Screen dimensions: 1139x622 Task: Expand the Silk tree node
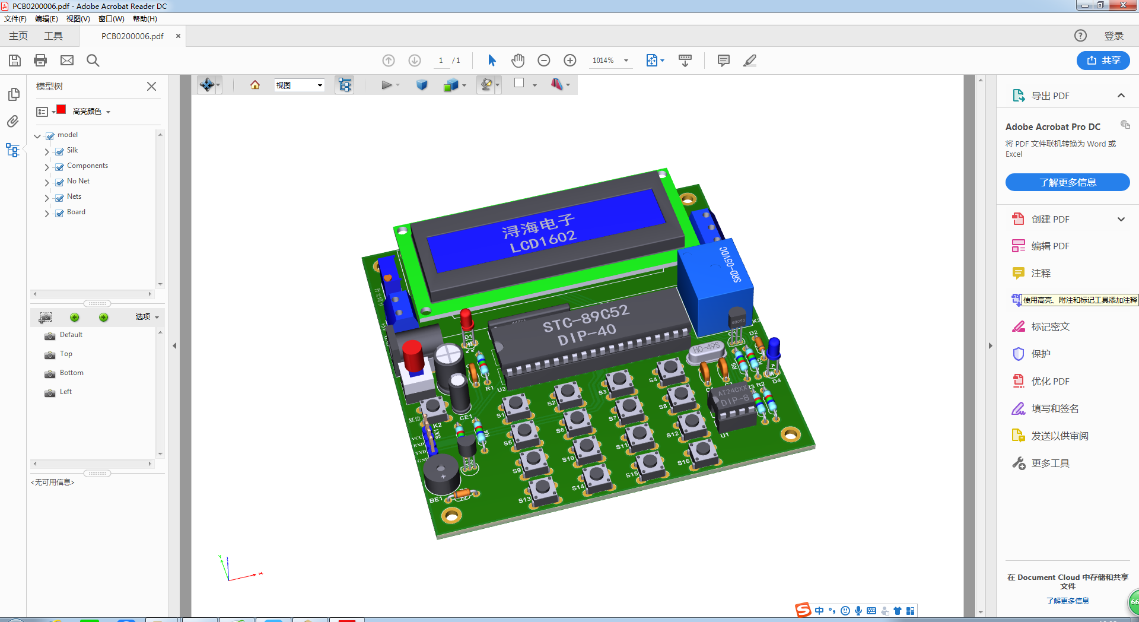click(47, 151)
